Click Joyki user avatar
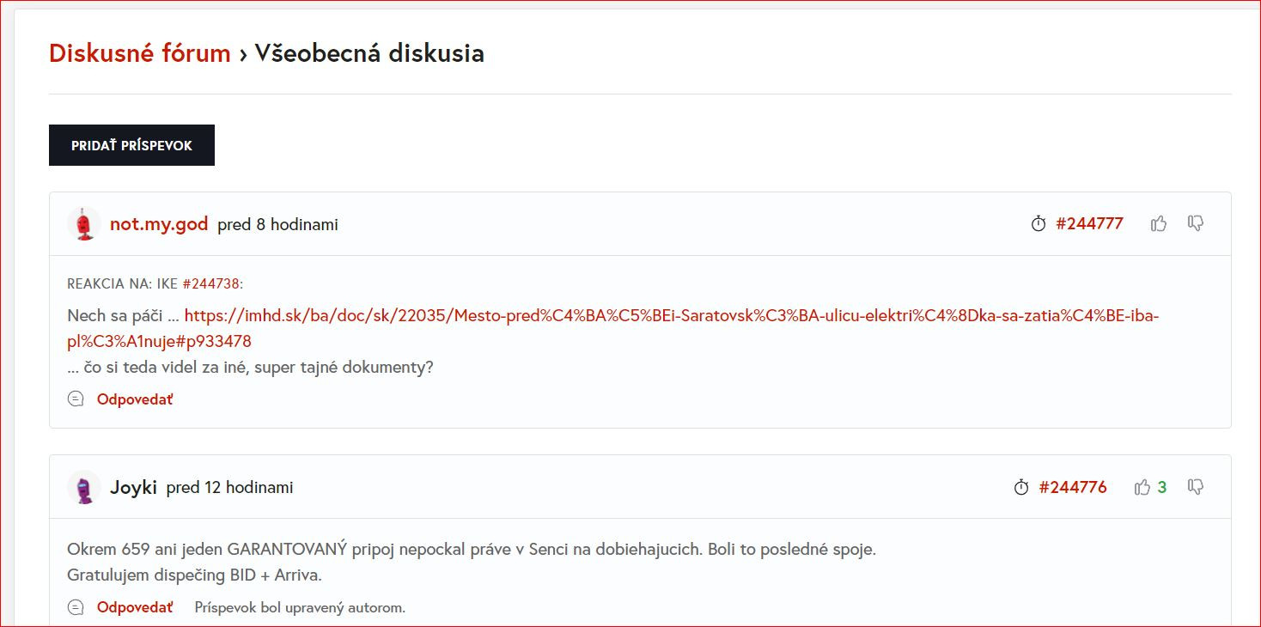The image size is (1261, 627). tap(84, 488)
